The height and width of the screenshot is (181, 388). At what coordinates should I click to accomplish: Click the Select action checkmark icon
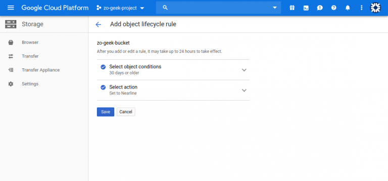(x=103, y=87)
